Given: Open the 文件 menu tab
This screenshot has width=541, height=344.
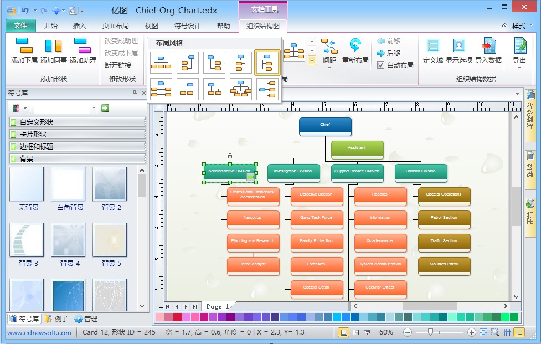Looking at the screenshot, I should point(20,25).
